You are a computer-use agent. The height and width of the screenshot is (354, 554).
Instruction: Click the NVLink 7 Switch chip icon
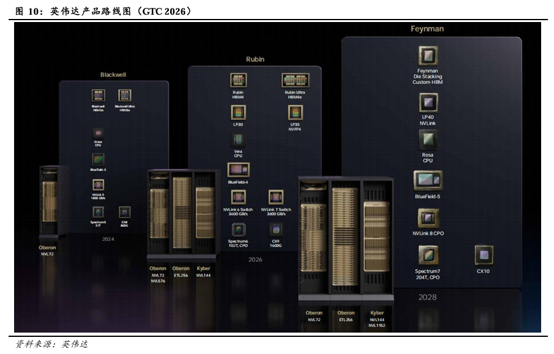click(x=276, y=197)
